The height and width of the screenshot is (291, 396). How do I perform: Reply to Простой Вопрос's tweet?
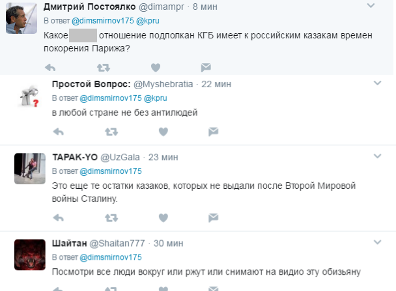click(x=59, y=131)
